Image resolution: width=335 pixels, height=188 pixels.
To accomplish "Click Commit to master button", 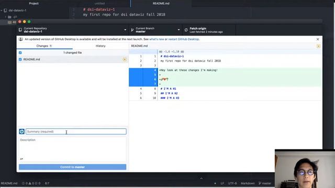I will click(x=72, y=167).
